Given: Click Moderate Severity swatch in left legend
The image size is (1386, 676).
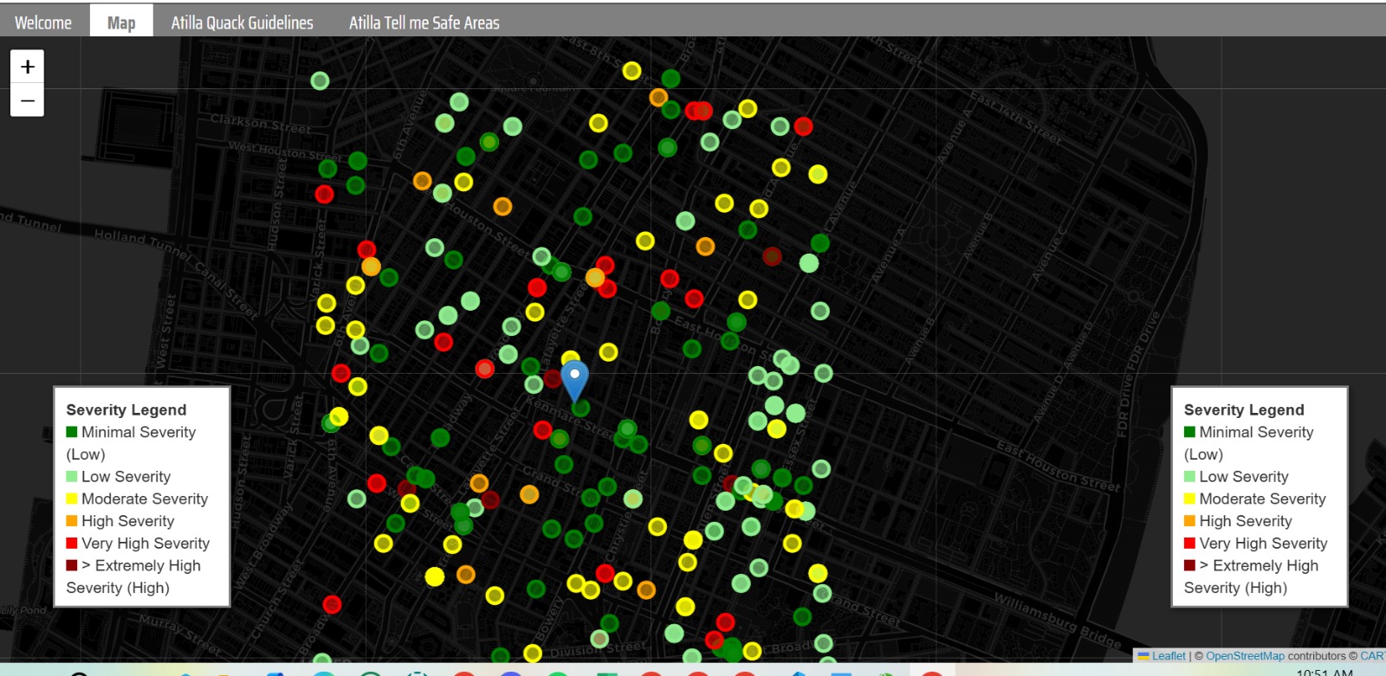Looking at the screenshot, I should click(72, 499).
